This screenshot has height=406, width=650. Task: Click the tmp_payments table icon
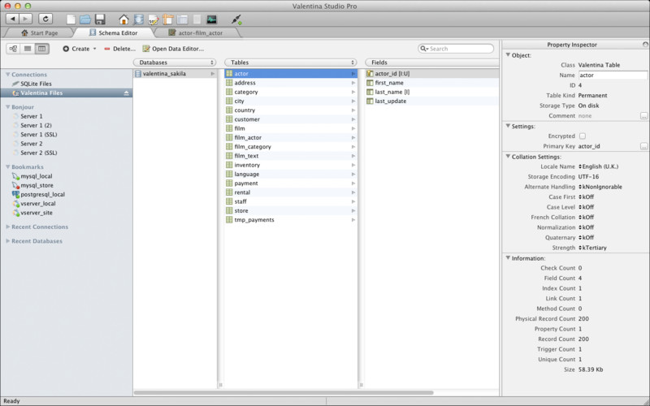[x=229, y=219]
